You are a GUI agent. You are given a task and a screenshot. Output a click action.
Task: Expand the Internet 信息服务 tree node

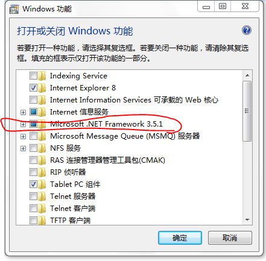tap(24, 112)
